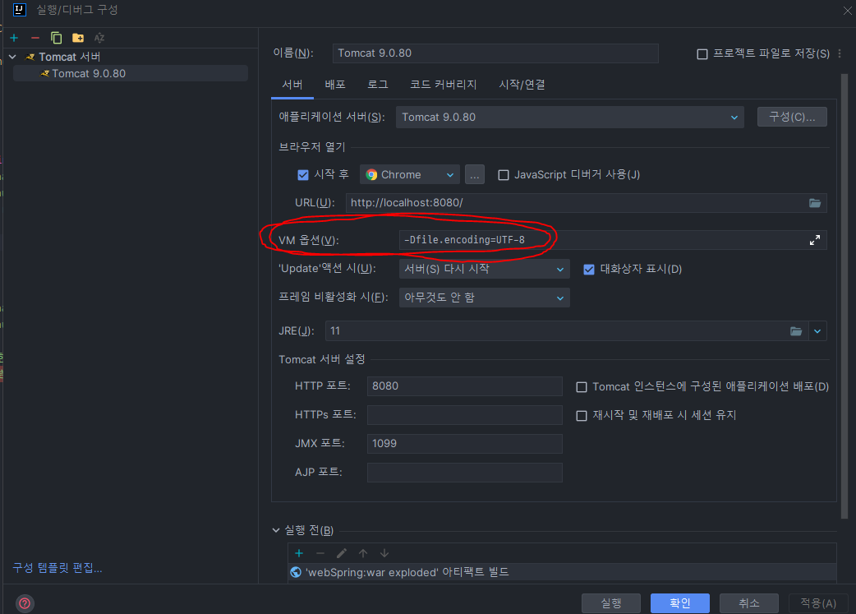Focus the JMX port field

(x=465, y=444)
